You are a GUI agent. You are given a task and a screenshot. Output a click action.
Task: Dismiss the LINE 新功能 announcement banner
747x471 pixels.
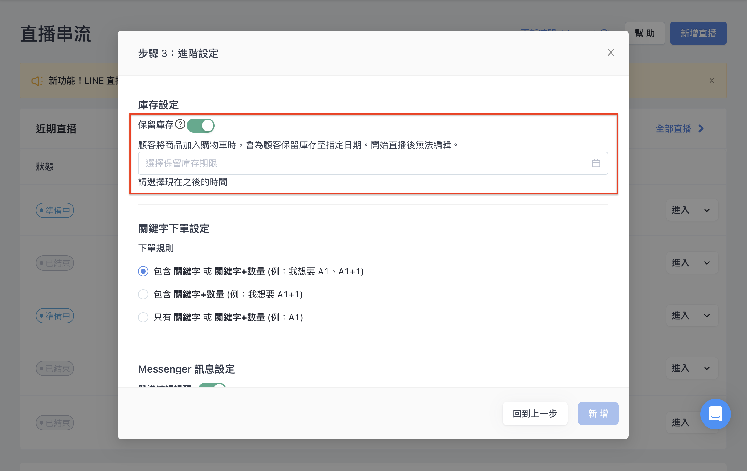[x=712, y=81]
